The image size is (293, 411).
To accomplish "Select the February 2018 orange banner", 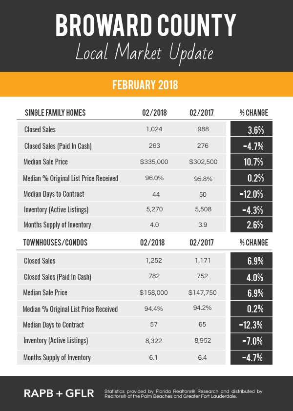I will (x=146, y=84).
